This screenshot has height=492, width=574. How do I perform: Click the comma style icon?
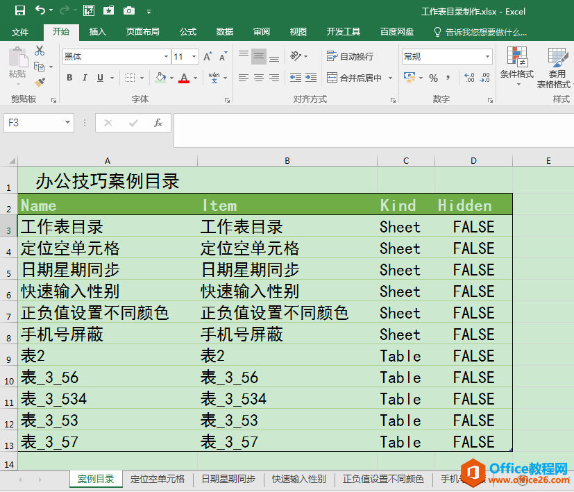448,78
